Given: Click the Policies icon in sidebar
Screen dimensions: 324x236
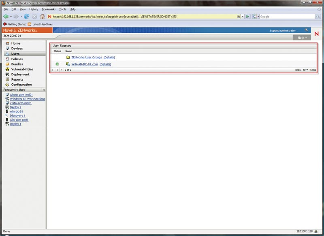Looking at the screenshot, I should 7,59.
